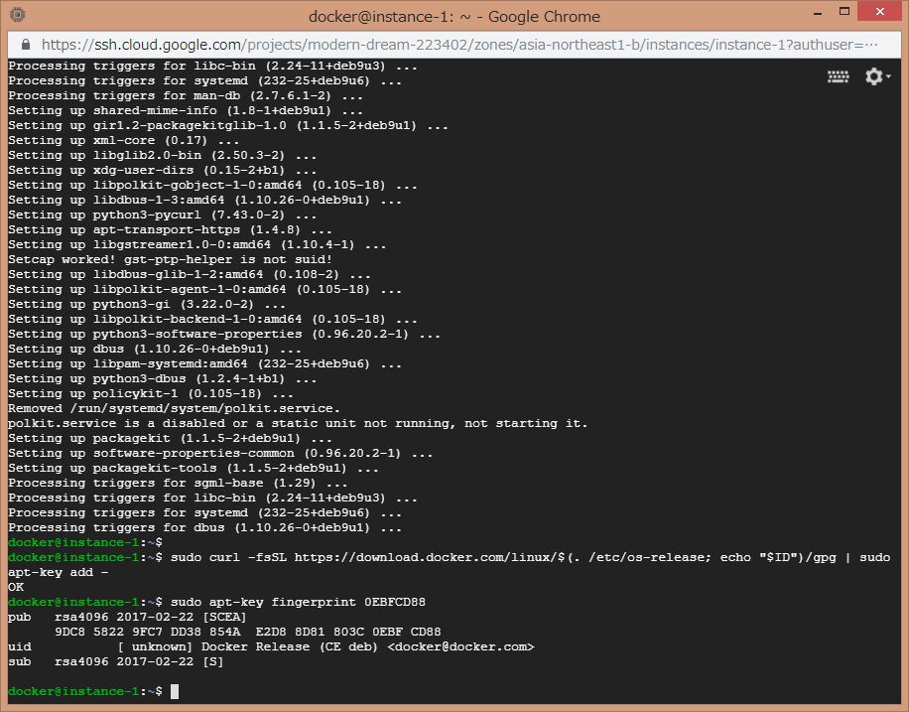Click 'Setting up apt-transport-https (1.4.8)' line
909x712 pixels.
coord(170,229)
